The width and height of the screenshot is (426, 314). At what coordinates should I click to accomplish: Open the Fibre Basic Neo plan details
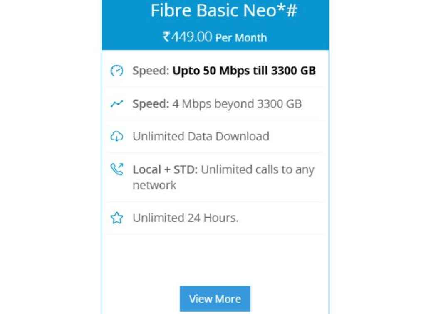click(215, 298)
